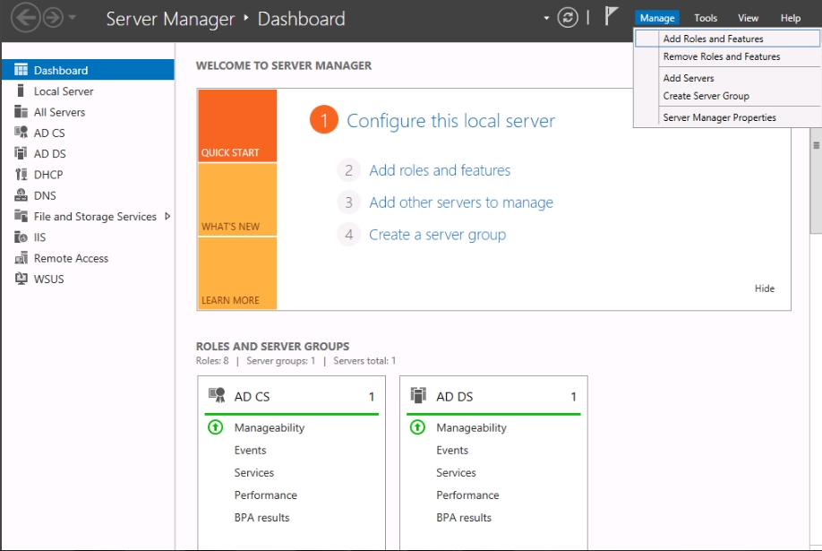Select Create Server Group menu entry
This screenshot has height=551, width=822.
[727, 96]
